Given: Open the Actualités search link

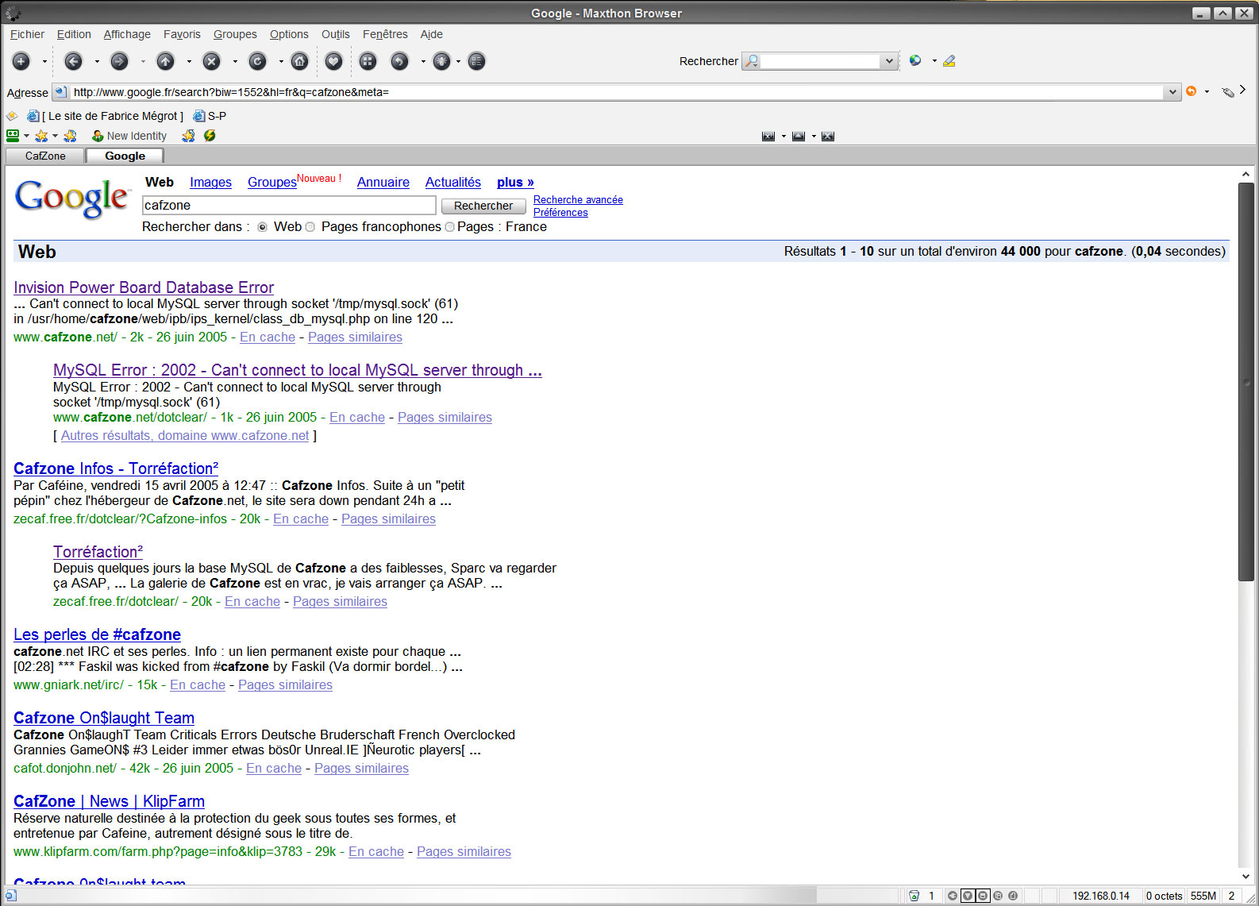Looking at the screenshot, I should (453, 182).
